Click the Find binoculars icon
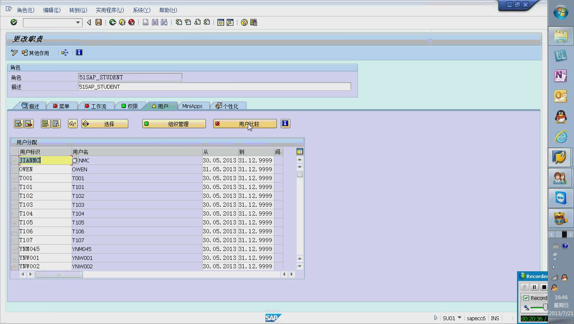Image resolution: width=574 pixels, height=324 pixels. coord(155,22)
